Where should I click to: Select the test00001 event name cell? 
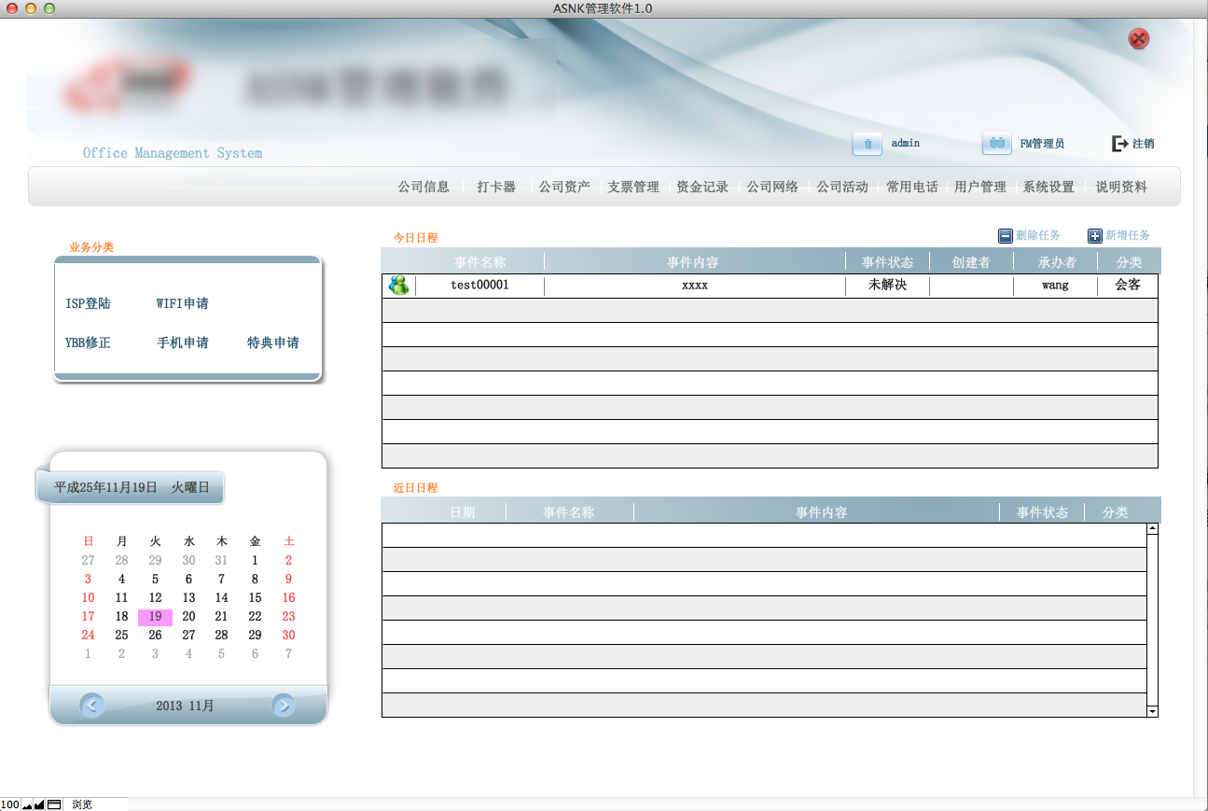479,285
